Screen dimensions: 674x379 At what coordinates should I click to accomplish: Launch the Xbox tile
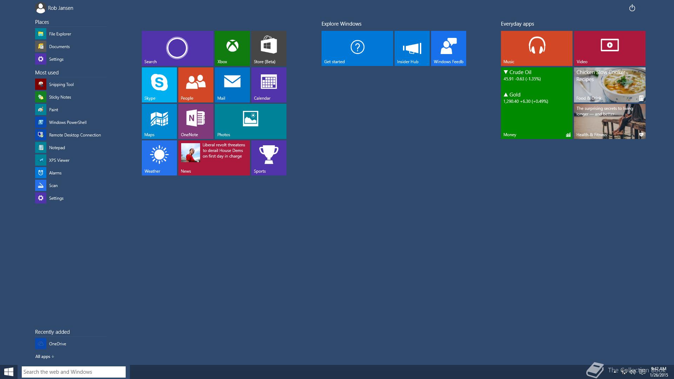232,48
